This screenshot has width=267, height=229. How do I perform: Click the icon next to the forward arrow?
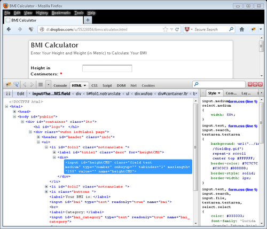31,29
